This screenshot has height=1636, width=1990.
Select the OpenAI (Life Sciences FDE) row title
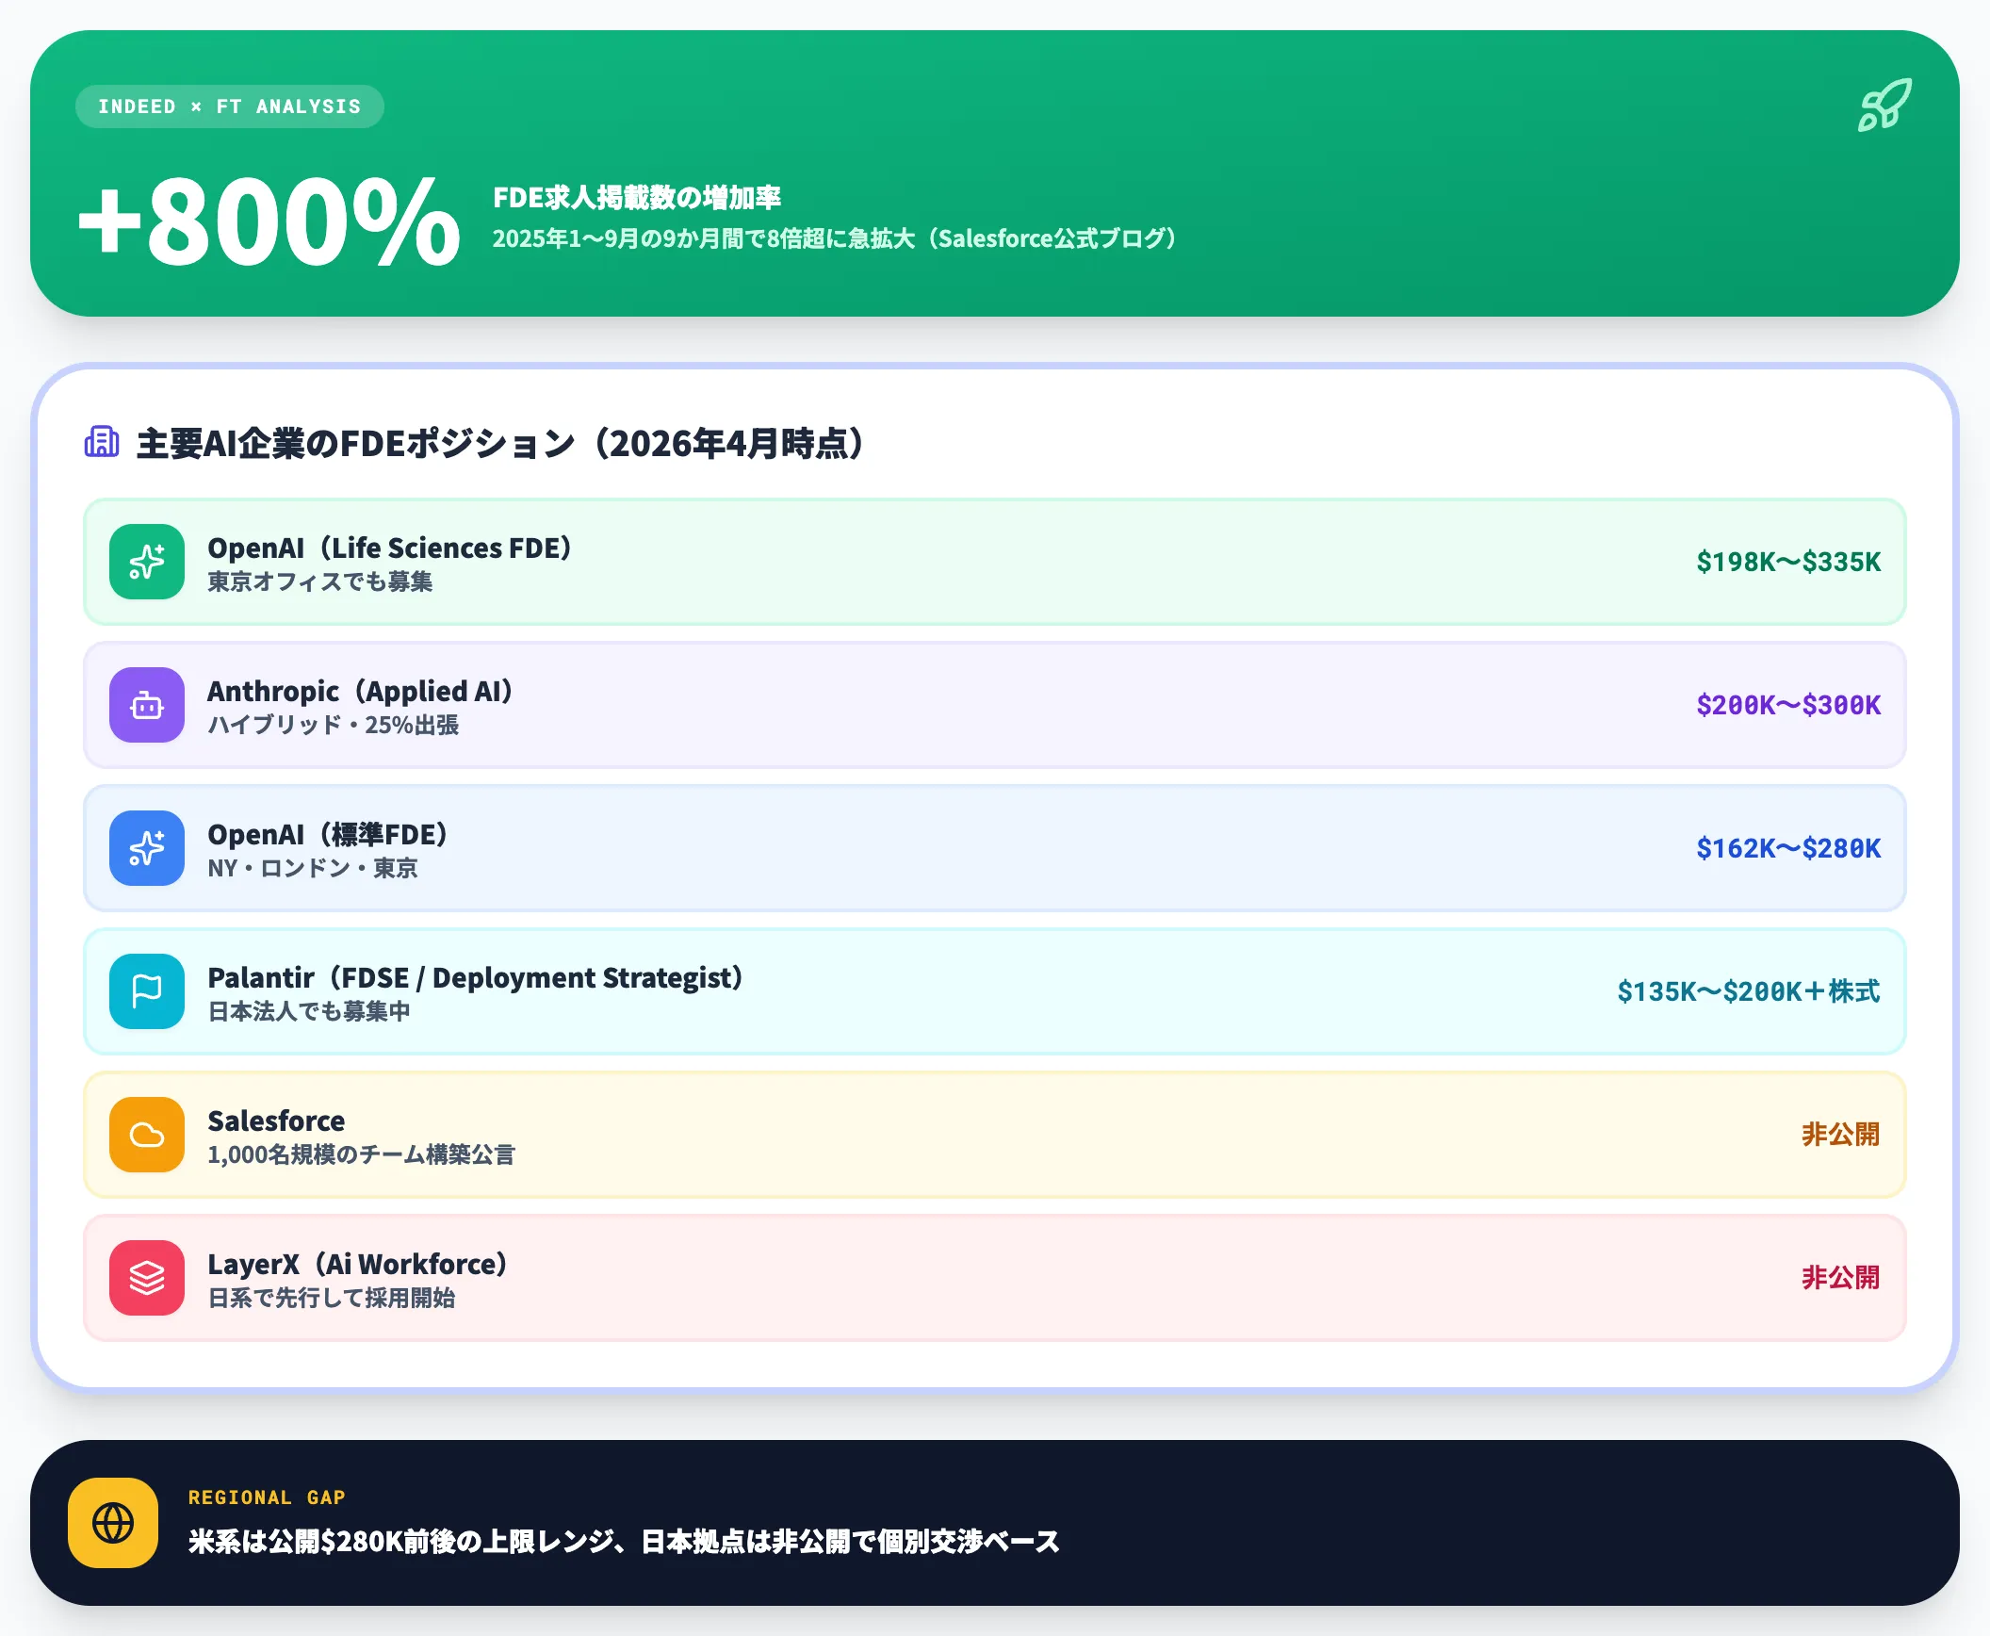coord(389,548)
